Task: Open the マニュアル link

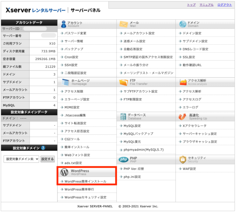Action: click(x=206, y=5)
